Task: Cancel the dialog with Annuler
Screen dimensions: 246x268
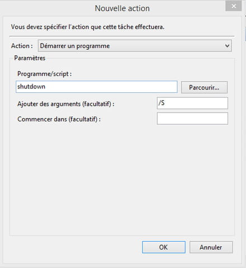Action: pos(211,247)
